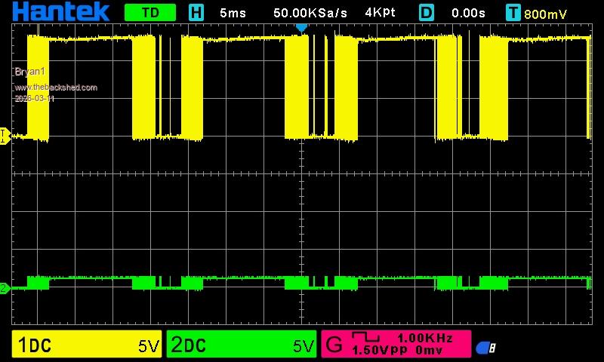Screen dimensions: 604x362
Task: Select the cyan T trigger icon
Action: (x=513, y=13)
